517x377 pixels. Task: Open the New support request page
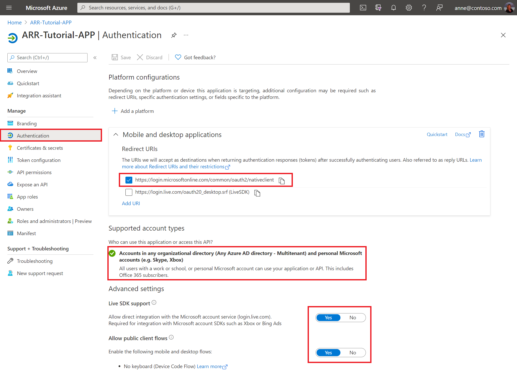[x=40, y=273]
